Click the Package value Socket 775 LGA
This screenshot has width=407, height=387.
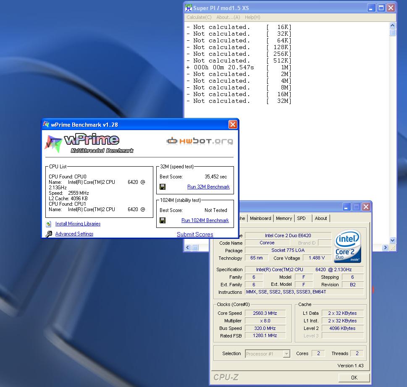tap(288, 250)
